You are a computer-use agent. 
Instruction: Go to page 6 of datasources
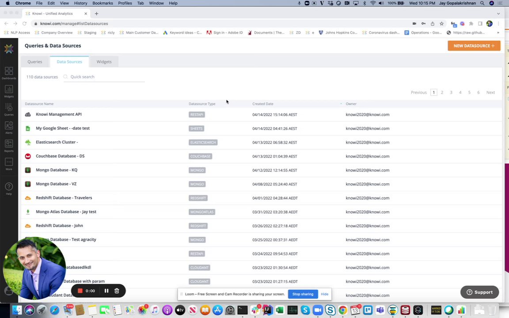478,92
